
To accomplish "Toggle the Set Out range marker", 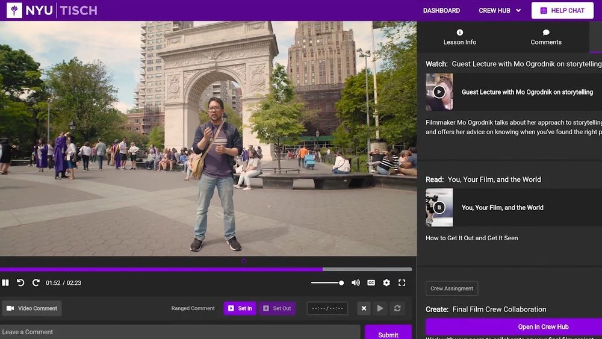I will [x=277, y=308].
